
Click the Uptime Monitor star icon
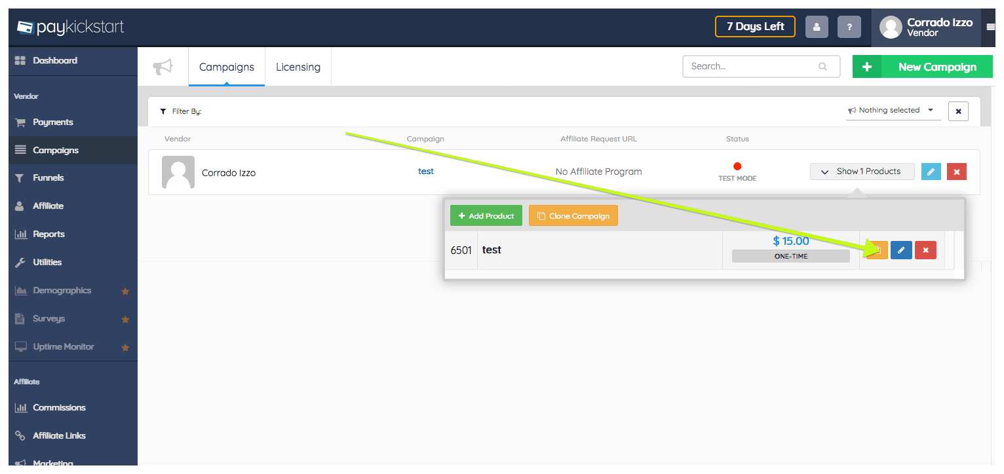(125, 348)
